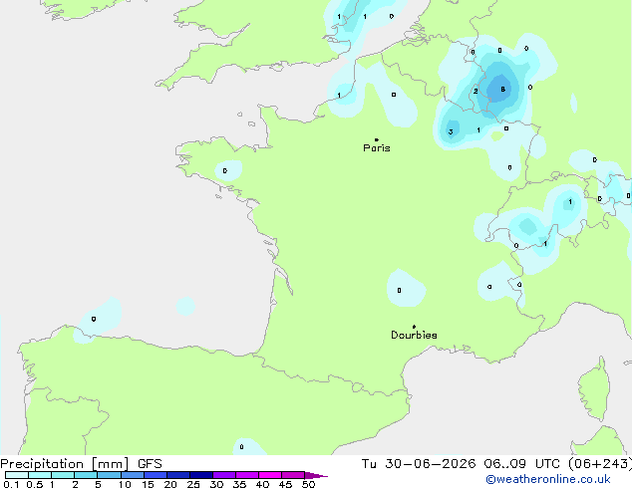This screenshot has width=632, height=488.
Task: Pick the 25 to 30 legend swatch
Action: pos(201,475)
